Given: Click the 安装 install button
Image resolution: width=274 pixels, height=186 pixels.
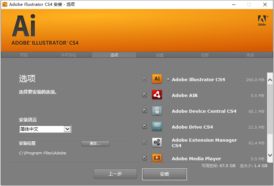Looking at the screenshot, I should (x=165, y=174).
